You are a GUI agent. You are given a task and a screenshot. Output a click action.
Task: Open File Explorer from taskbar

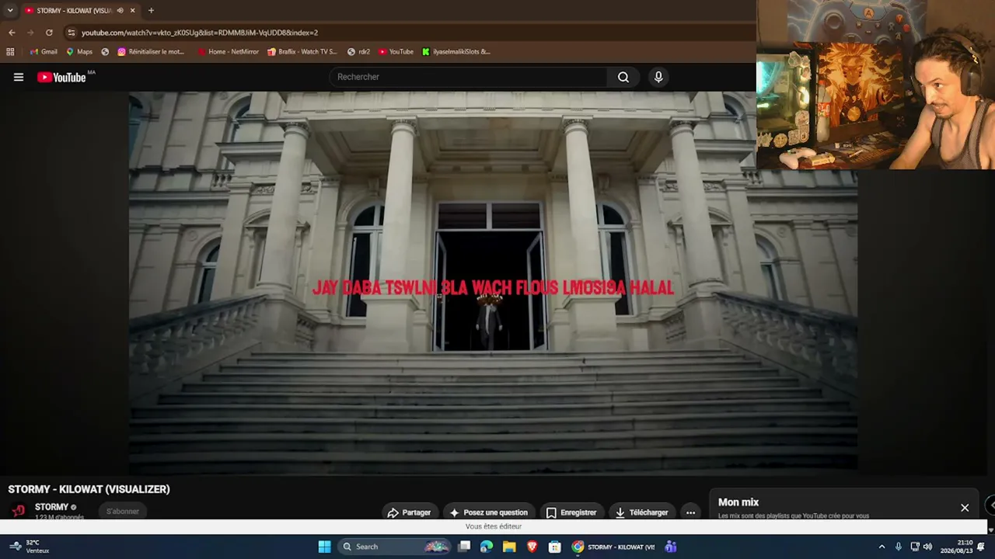coord(509,547)
